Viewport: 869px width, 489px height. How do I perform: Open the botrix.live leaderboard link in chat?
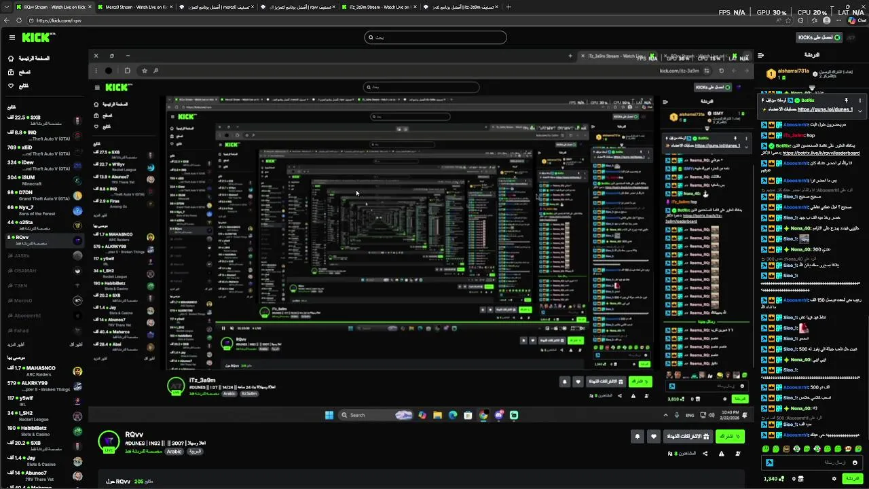[821, 153]
